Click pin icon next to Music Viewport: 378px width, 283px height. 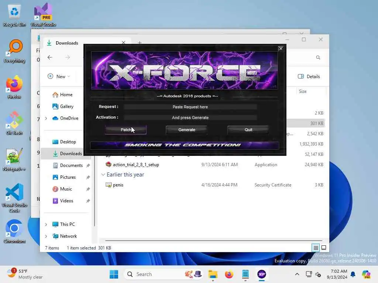[x=88, y=189]
